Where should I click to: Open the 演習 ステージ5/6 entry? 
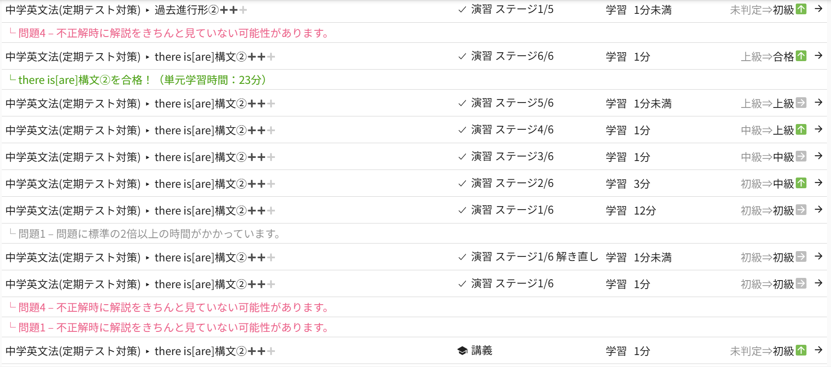512,103
